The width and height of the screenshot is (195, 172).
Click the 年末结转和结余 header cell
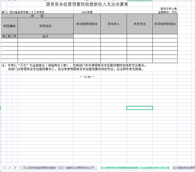point(165,24)
